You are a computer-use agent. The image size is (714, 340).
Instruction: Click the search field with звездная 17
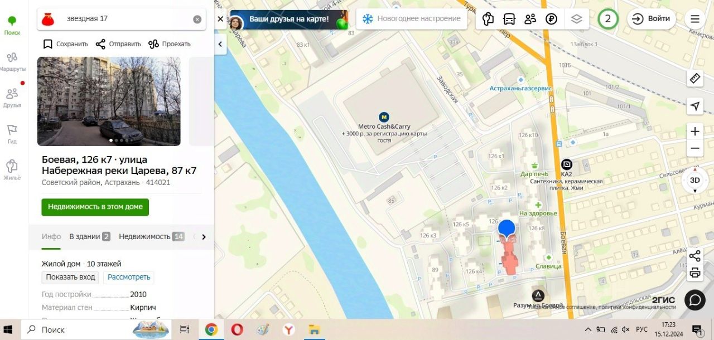(122, 19)
